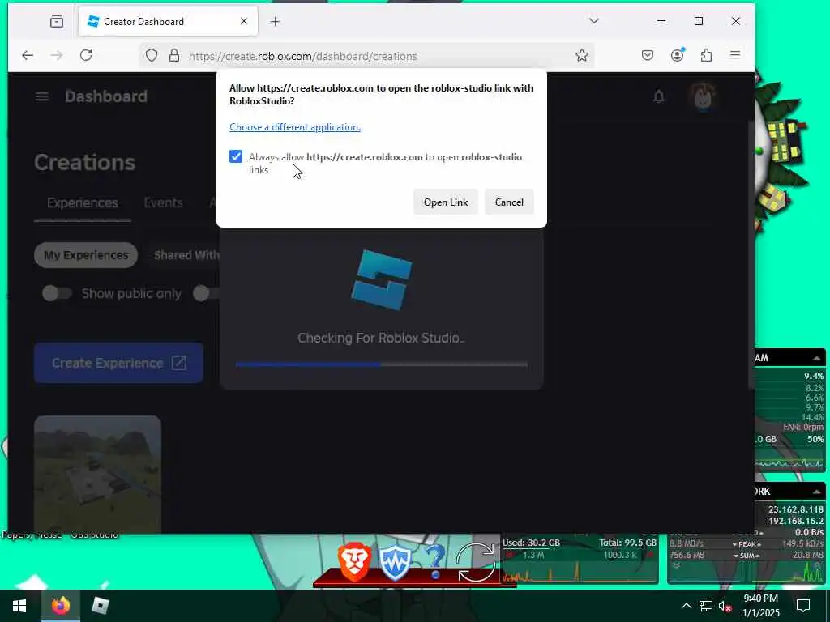Click Firefox in the taskbar
This screenshot has height=622, width=830.
[x=60, y=606]
